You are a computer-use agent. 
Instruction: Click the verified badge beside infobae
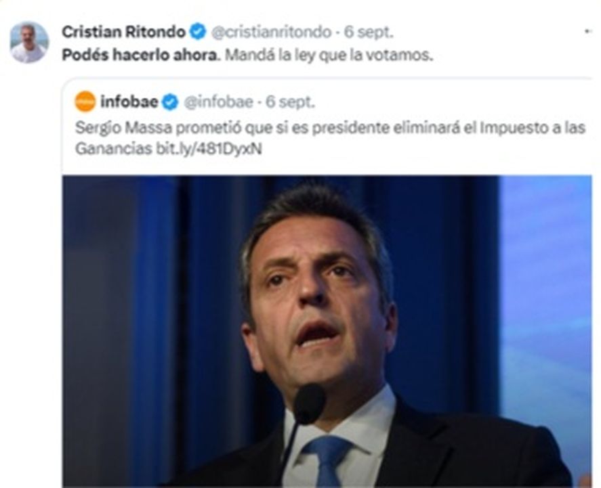click(170, 102)
